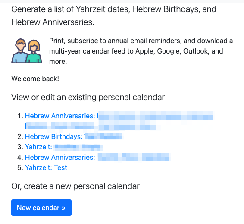Click blurred names in fourth list item
244x224 pixels.
click(x=134, y=158)
